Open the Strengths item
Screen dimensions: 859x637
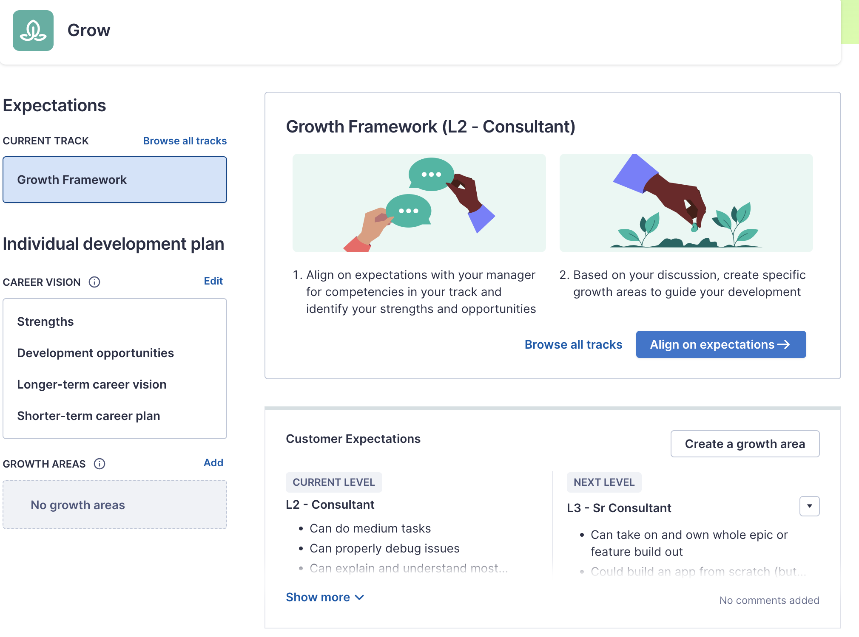[46, 321]
